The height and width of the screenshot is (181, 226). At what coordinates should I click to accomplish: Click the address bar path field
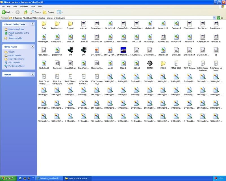[x=111, y=18]
